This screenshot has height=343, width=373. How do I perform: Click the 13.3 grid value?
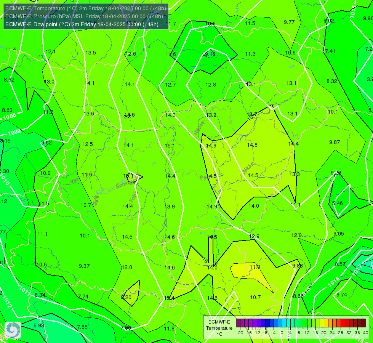tap(295, 174)
